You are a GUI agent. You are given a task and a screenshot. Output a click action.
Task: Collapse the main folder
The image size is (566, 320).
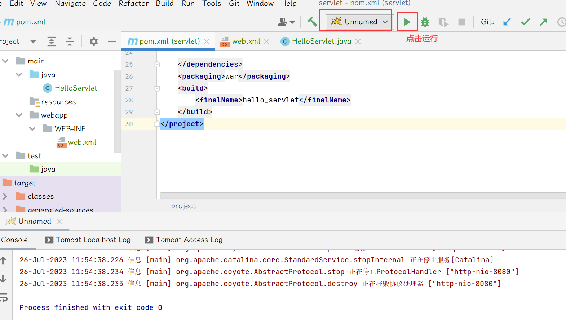[5, 61]
